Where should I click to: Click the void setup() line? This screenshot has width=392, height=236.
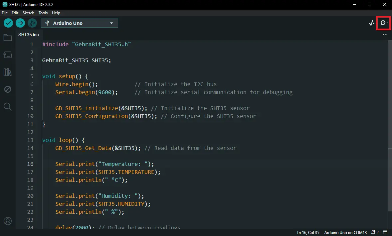coord(65,76)
